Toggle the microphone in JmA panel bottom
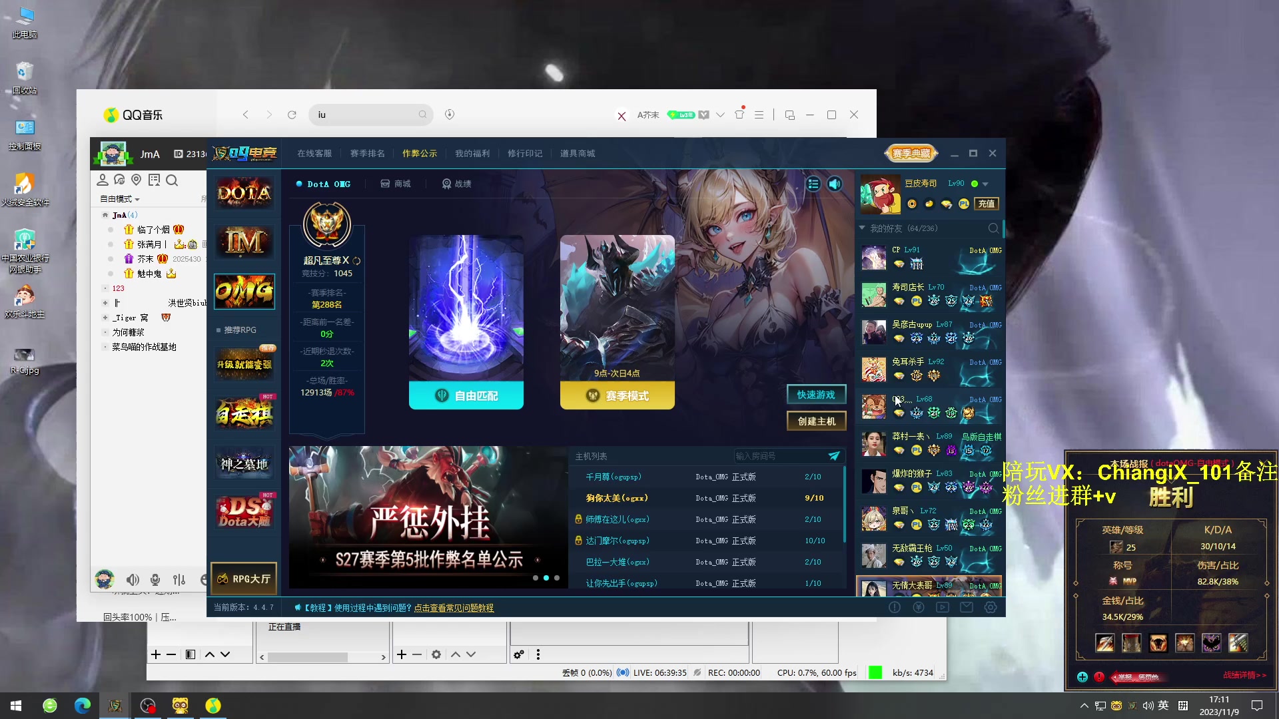This screenshot has height=719, width=1279. 155,580
